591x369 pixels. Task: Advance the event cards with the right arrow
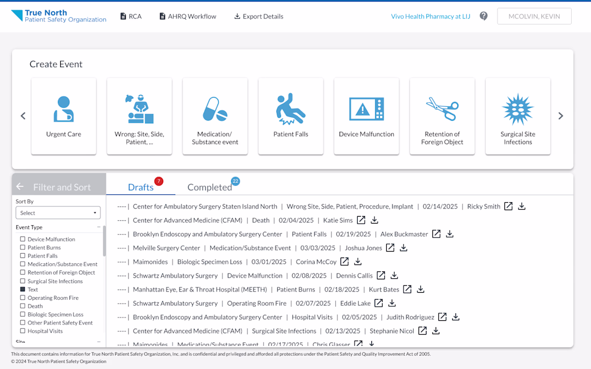560,116
